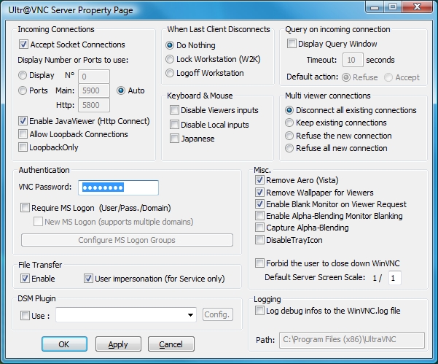Screen dimensions: 438x364
Task: Toggle Enable Blank Monitor on Viewer Request
Action: pos(259,204)
